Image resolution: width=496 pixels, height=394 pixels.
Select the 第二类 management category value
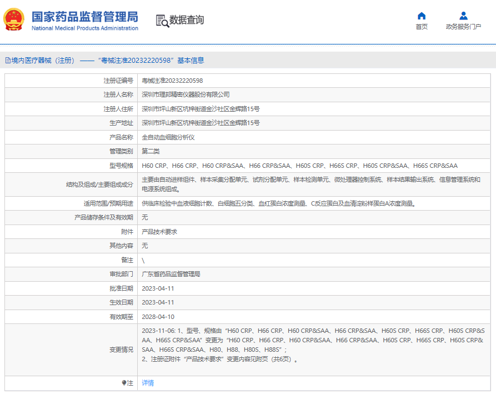tap(151, 151)
